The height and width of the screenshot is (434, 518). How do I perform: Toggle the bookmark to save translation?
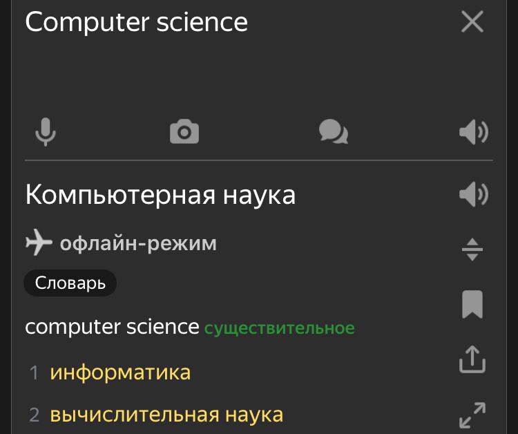tap(472, 304)
